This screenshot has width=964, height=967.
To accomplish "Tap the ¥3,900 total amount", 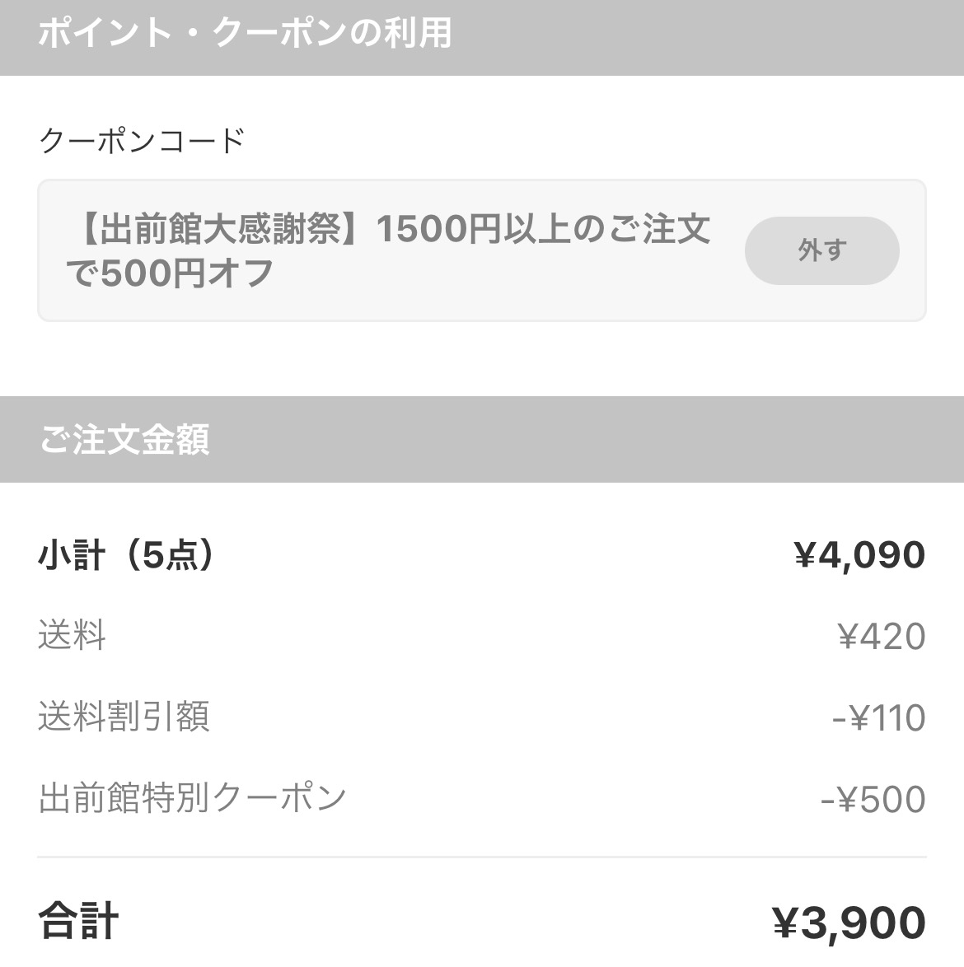I will tap(849, 923).
